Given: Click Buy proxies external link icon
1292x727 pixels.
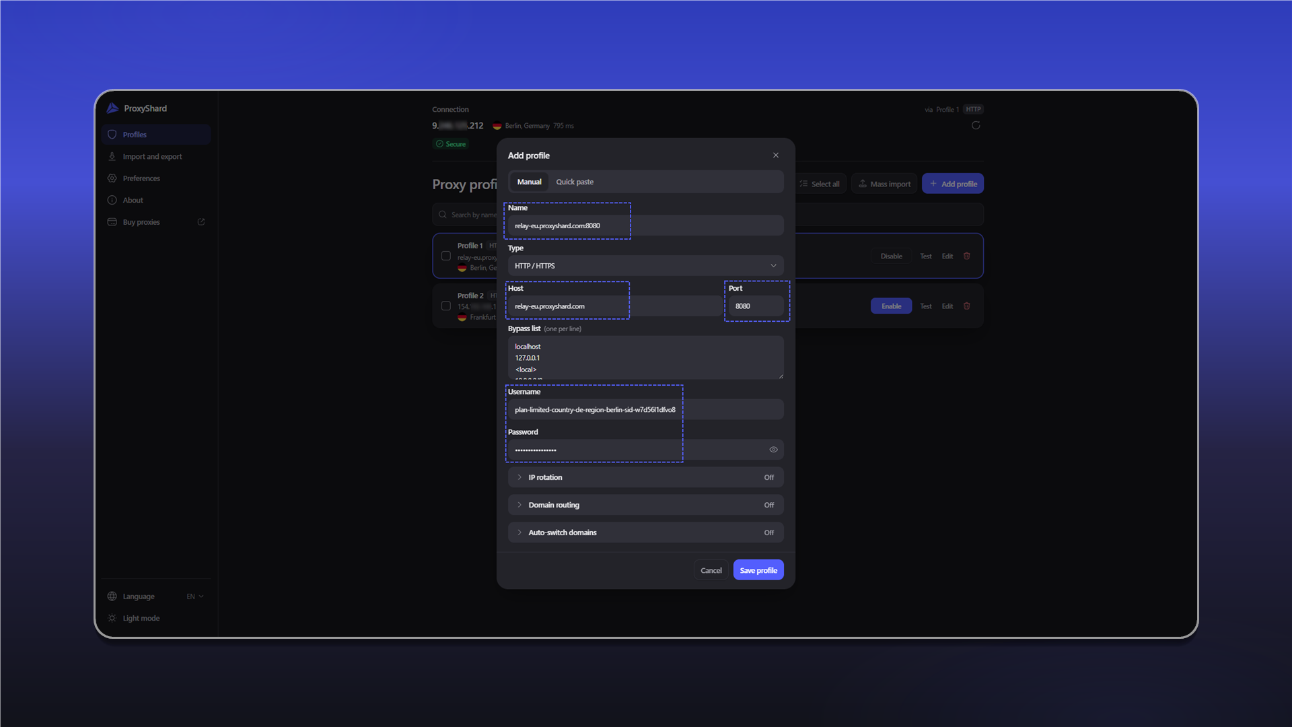Looking at the screenshot, I should click(x=201, y=222).
